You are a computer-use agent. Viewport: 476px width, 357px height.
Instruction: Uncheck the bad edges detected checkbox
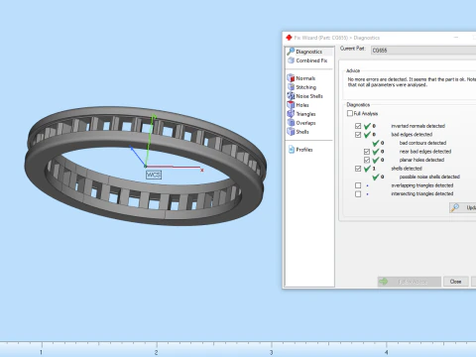point(358,135)
